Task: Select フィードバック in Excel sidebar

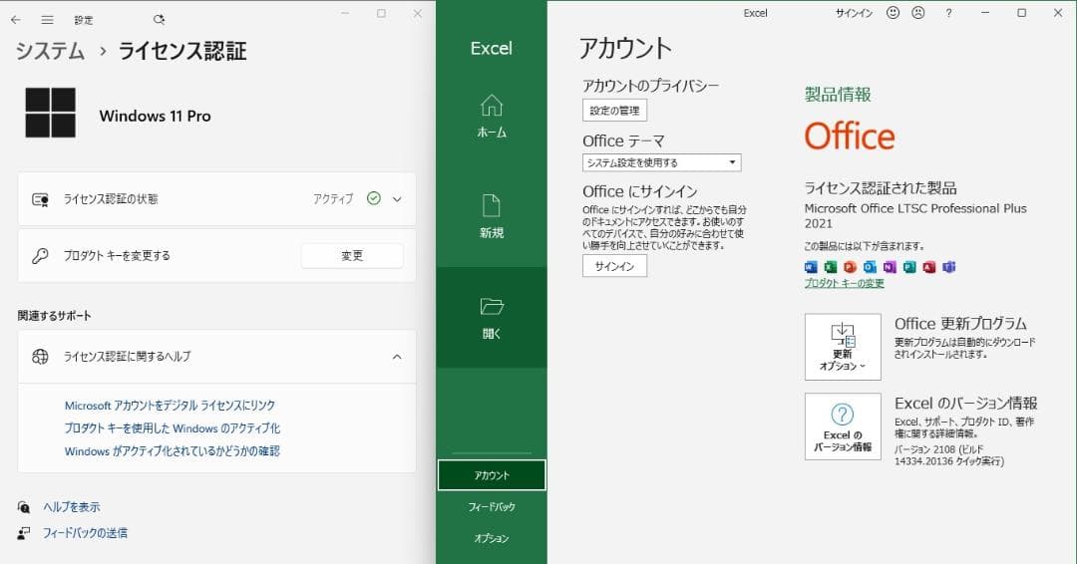Action: [x=492, y=507]
